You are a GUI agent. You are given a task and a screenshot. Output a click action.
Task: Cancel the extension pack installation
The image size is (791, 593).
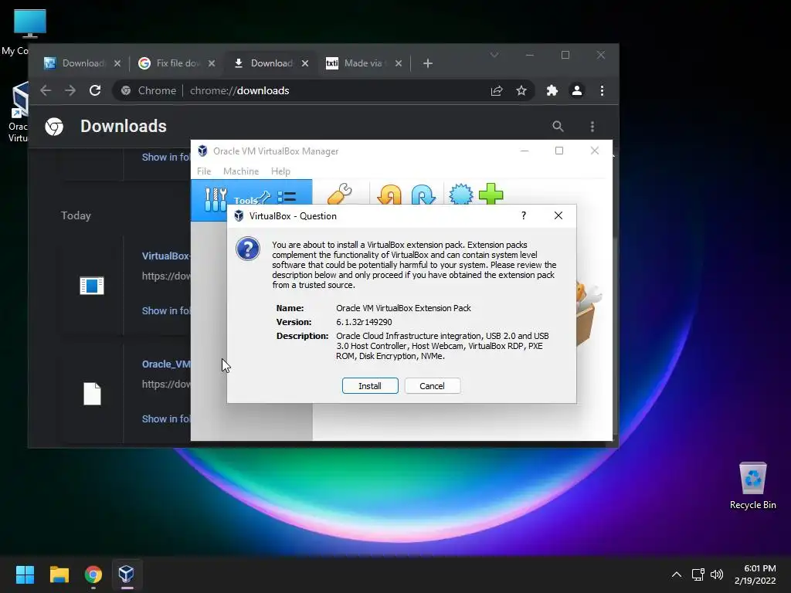pos(432,386)
